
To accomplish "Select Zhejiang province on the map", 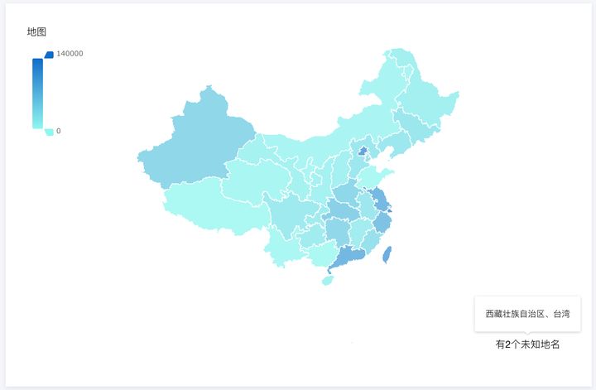I will [x=382, y=222].
